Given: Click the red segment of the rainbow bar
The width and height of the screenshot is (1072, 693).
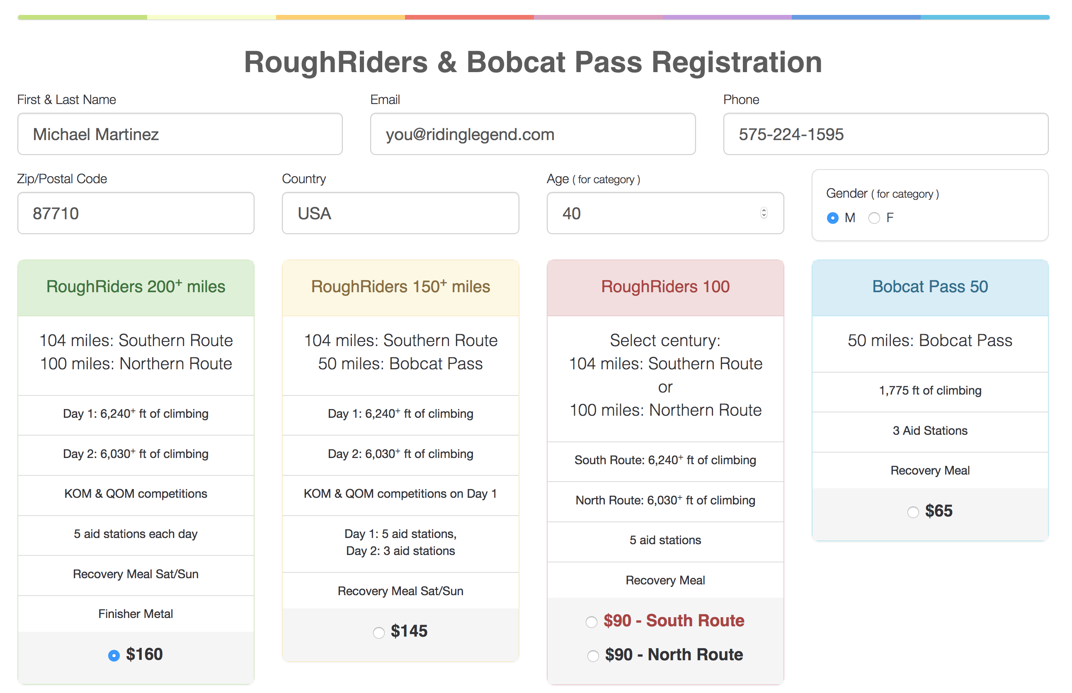Looking at the screenshot, I should 469,17.
